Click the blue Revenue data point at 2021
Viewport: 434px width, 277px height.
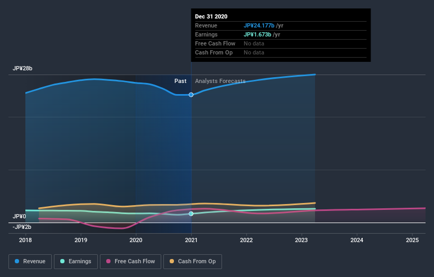coord(191,95)
